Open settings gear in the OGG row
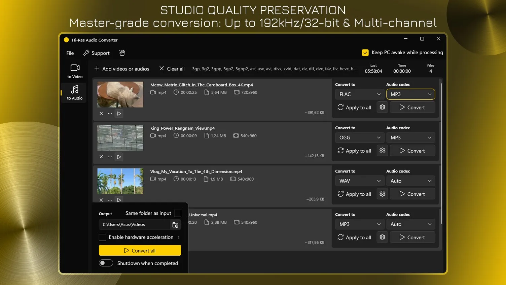 coord(383,151)
